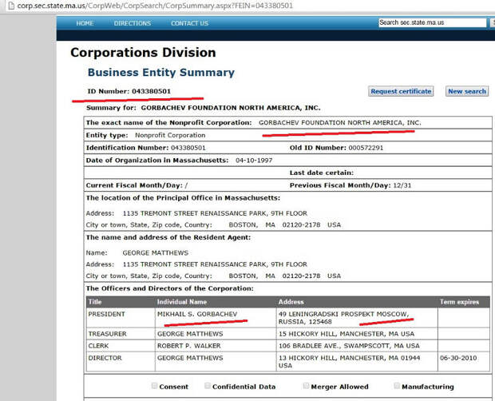Click director GEORGE MATTHEWS name cell
The image size is (495, 401).
(216, 362)
